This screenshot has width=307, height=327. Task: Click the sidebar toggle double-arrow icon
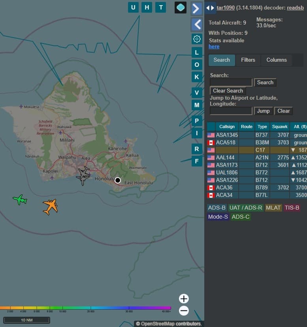click(x=210, y=8)
